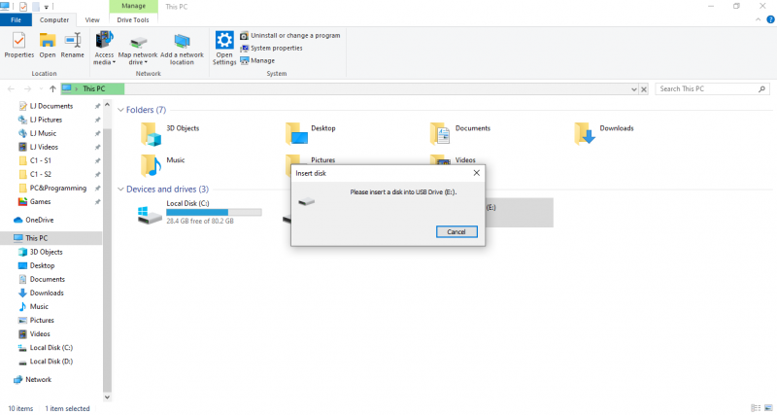777x415 pixels.
Task: Open the Local Disk (C:) drive icon
Action: point(151,213)
